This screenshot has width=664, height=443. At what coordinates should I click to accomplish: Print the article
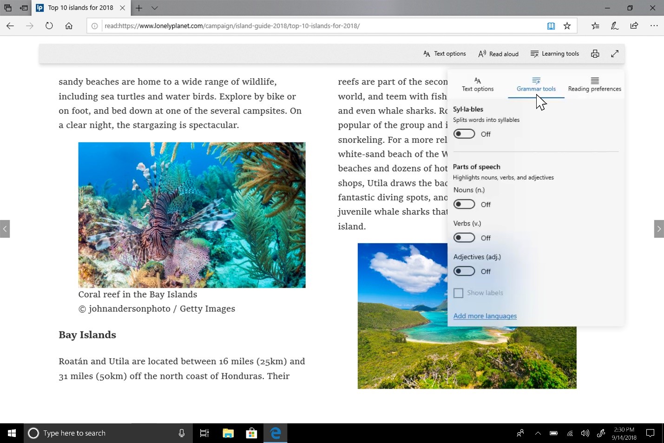click(595, 54)
